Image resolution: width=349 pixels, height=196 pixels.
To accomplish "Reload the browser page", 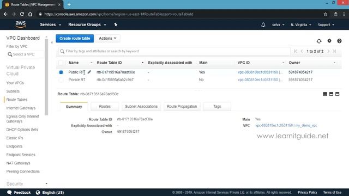I will coord(22,14).
